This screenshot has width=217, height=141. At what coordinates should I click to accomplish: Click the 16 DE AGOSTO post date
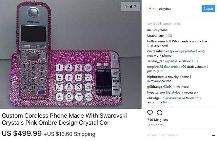coord(155,125)
